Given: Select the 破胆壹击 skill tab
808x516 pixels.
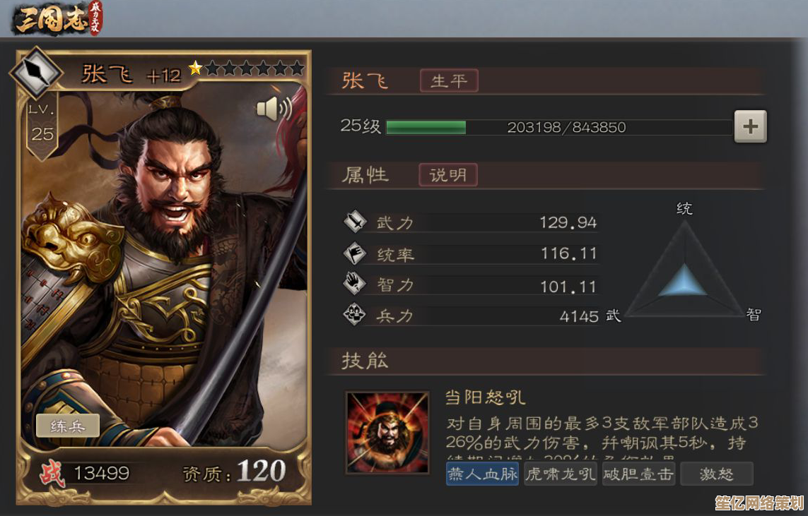Looking at the screenshot, I should [638, 474].
